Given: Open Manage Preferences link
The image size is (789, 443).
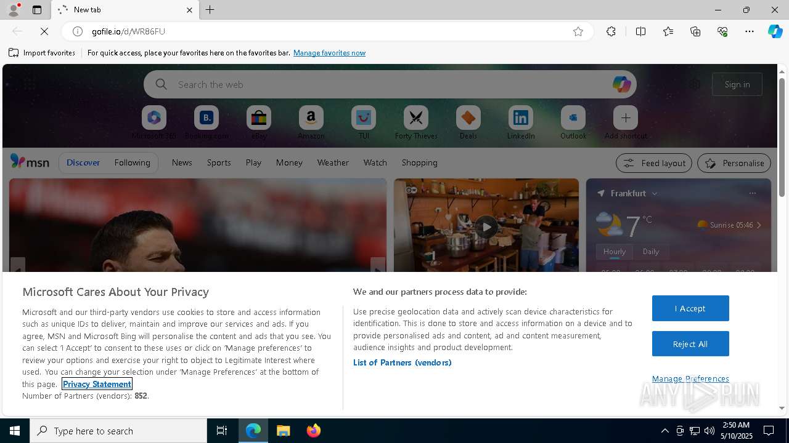Looking at the screenshot, I should 690,378.
